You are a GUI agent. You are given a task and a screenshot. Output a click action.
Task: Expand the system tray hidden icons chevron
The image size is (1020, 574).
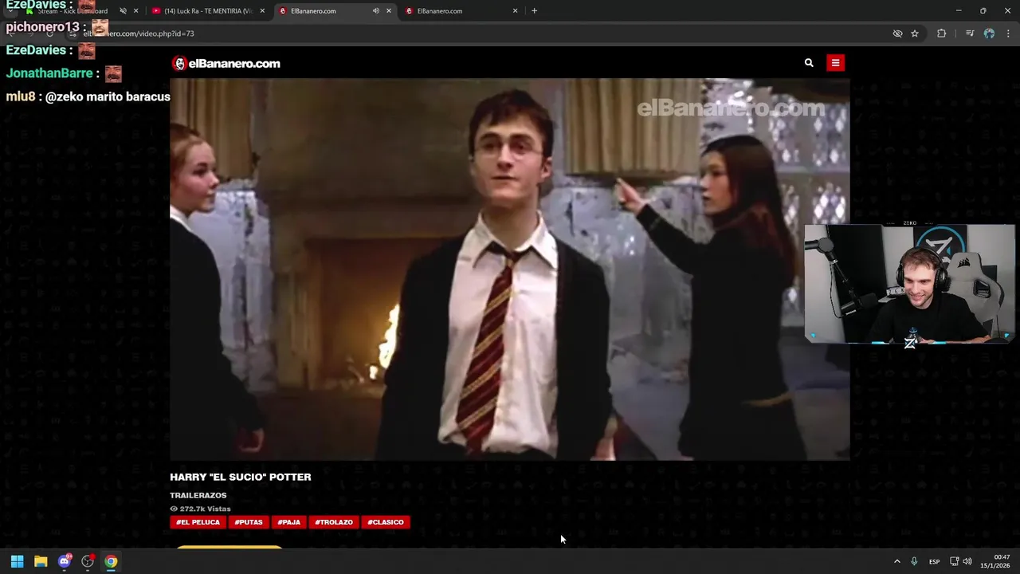pyautogui.click(x=896, y=561)
